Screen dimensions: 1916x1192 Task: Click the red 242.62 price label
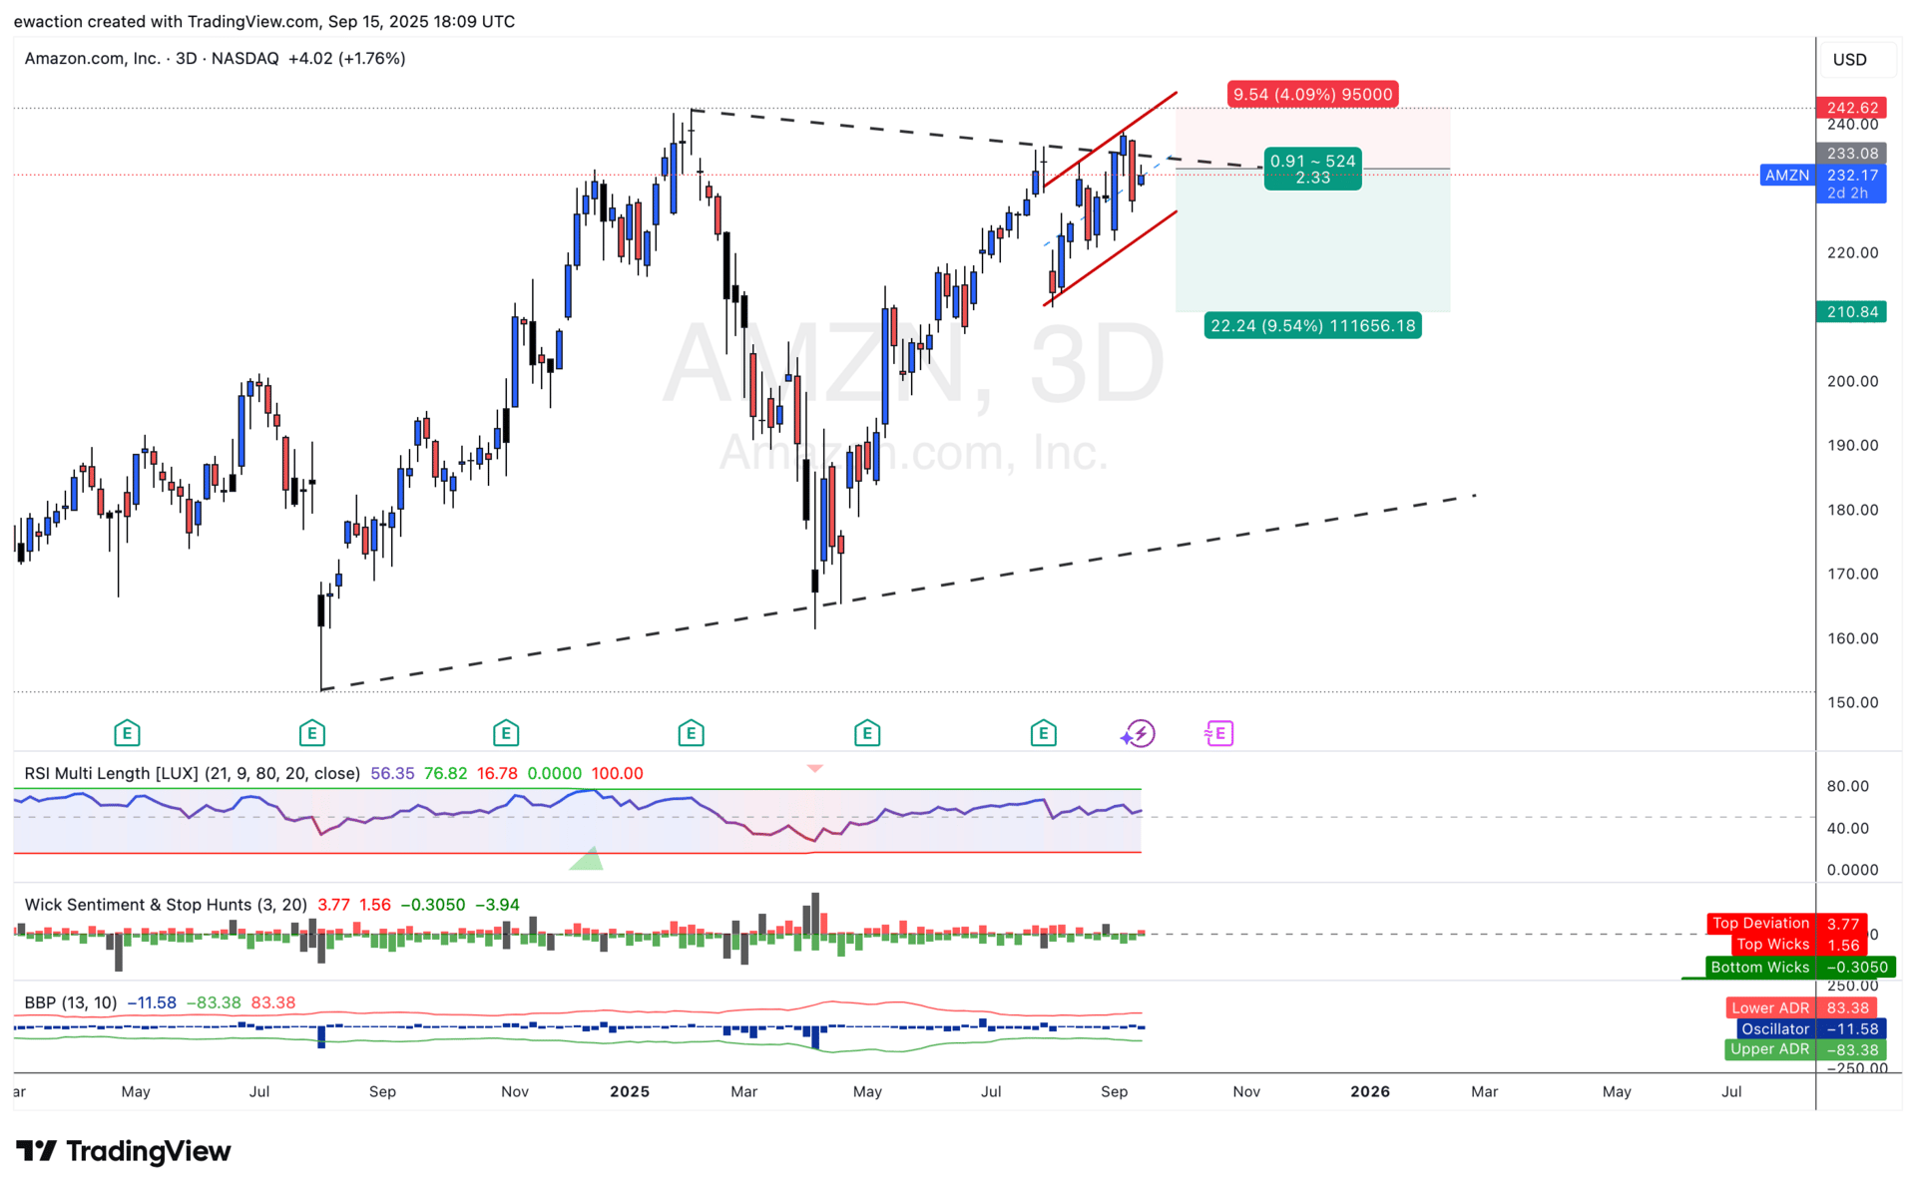pyautogui.click(x=1852, y=108)
